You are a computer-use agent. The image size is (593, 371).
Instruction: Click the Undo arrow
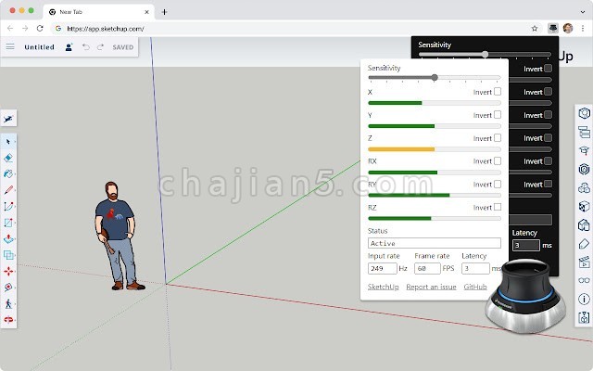tap(86, 47)
